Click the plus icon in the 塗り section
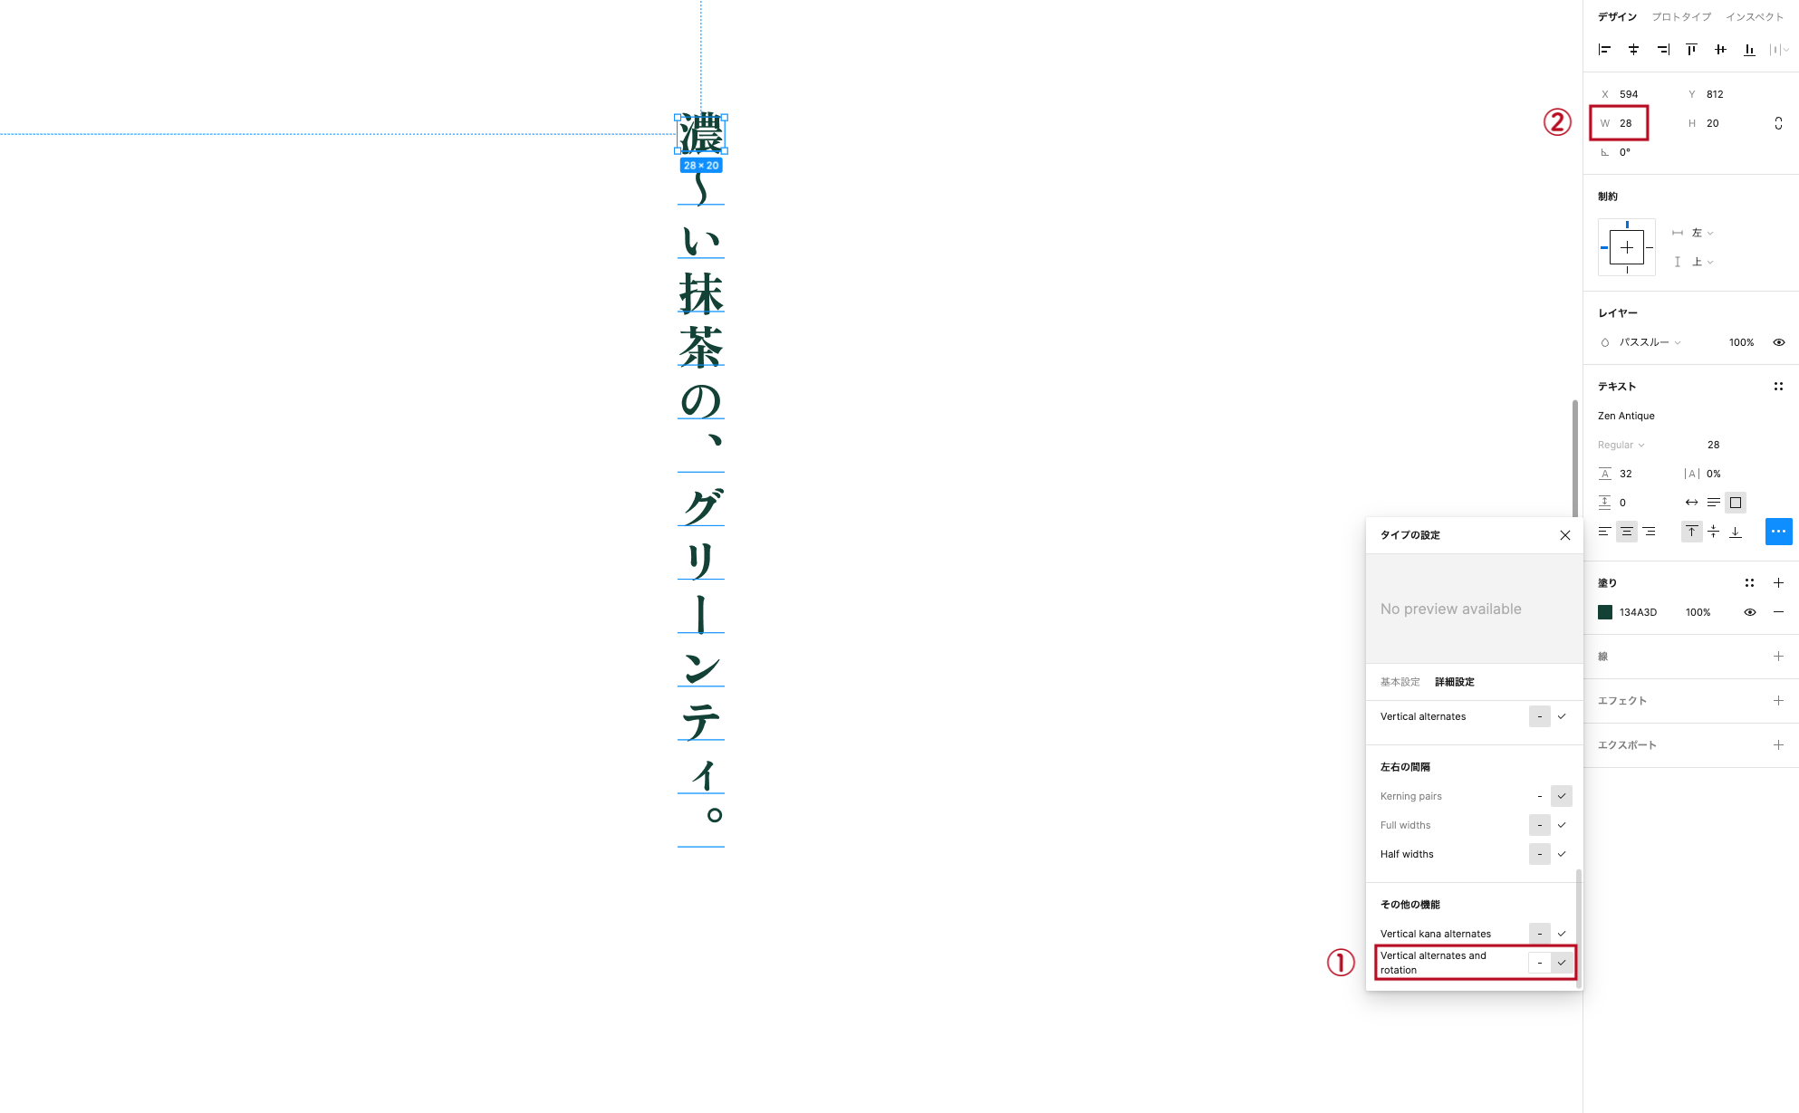1799x1113 pixels. click(x=1778, y=582)
